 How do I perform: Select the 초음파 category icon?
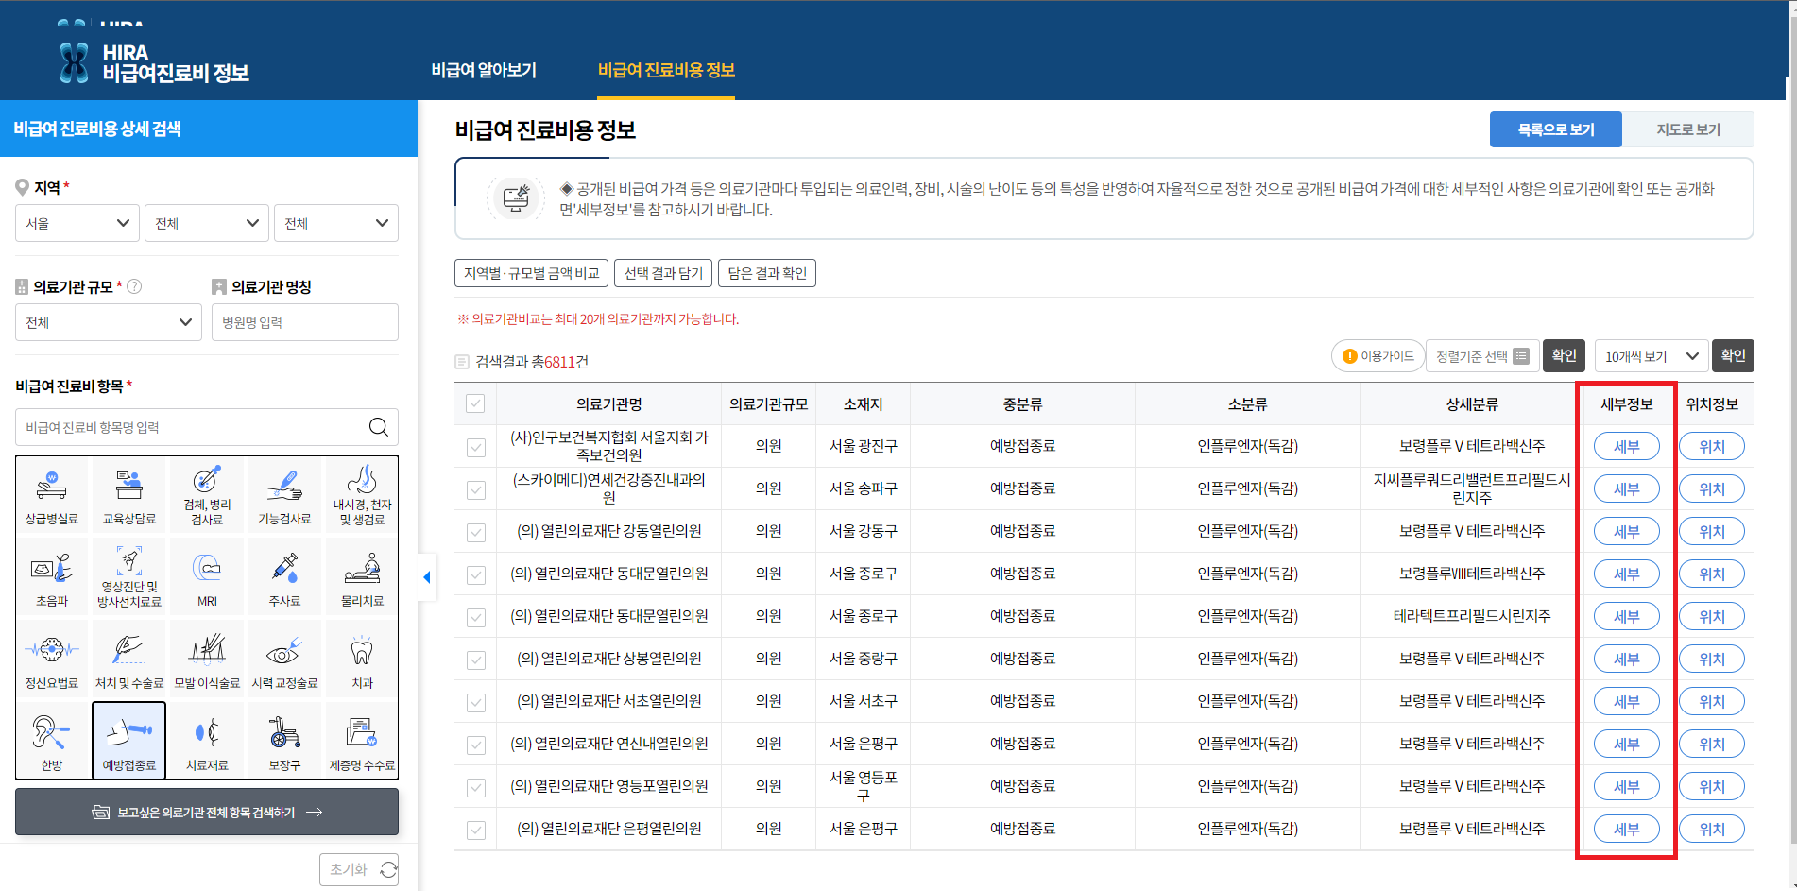pyautogui.click(x=52, y=578)
